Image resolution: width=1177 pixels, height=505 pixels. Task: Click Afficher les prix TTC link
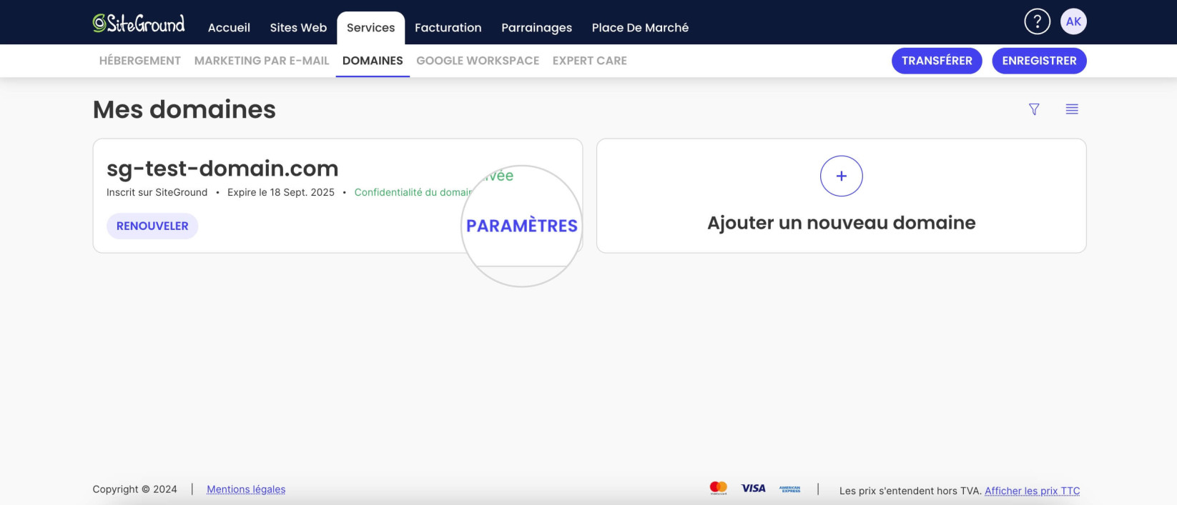[1033, 491]
